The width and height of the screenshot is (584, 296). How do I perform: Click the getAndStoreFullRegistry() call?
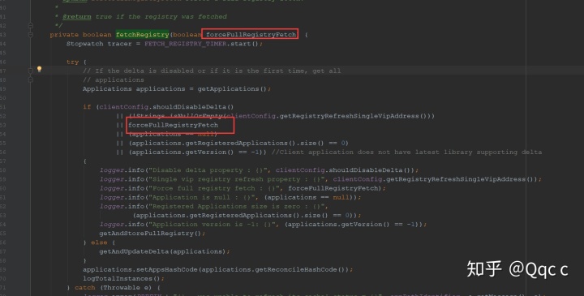[151, 234]
